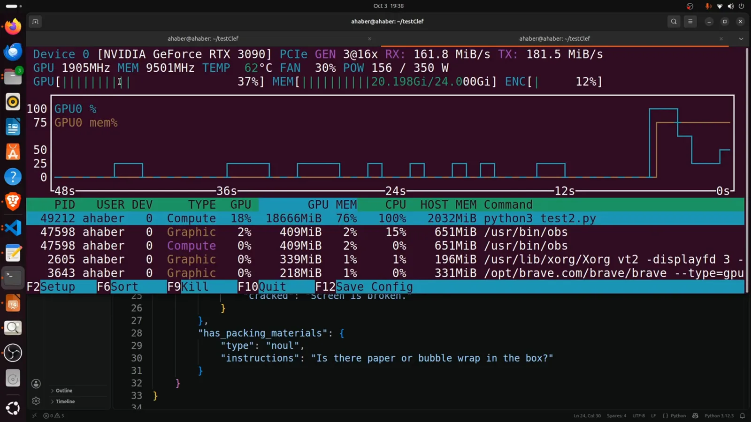
Task: Open a new terminal tab
Action: (35, 22)
